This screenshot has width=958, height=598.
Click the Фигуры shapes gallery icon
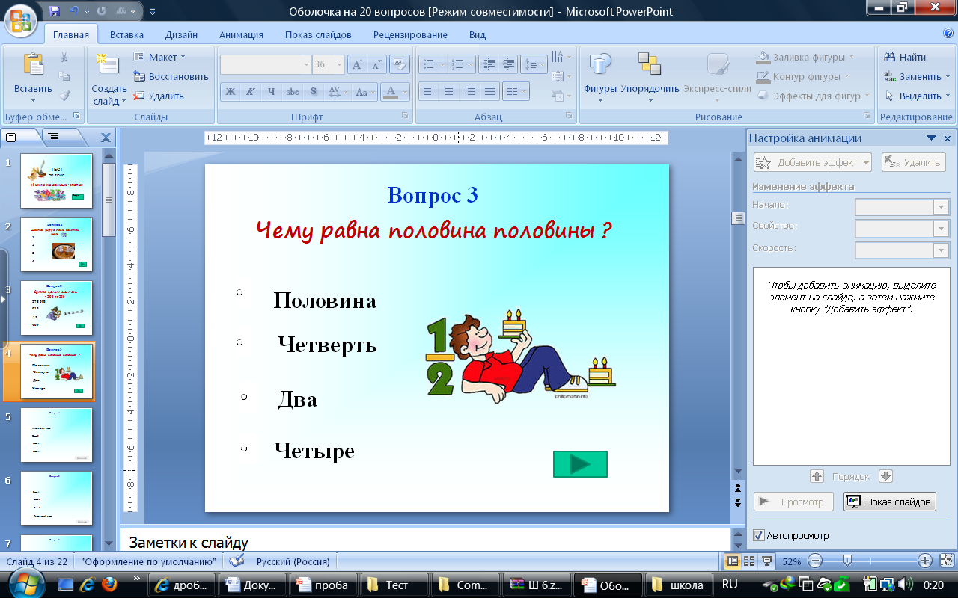(600, 66)
